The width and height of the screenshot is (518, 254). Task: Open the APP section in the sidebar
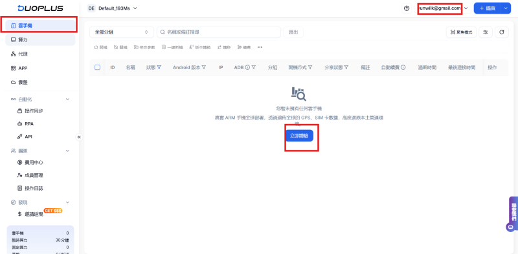(40, 68)
